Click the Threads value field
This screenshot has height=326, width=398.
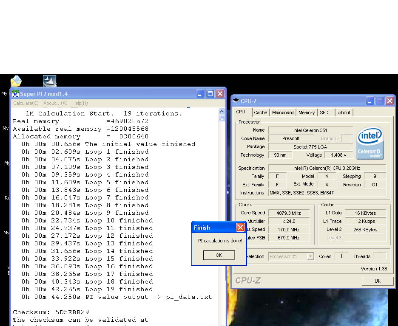tap(380, 256)
